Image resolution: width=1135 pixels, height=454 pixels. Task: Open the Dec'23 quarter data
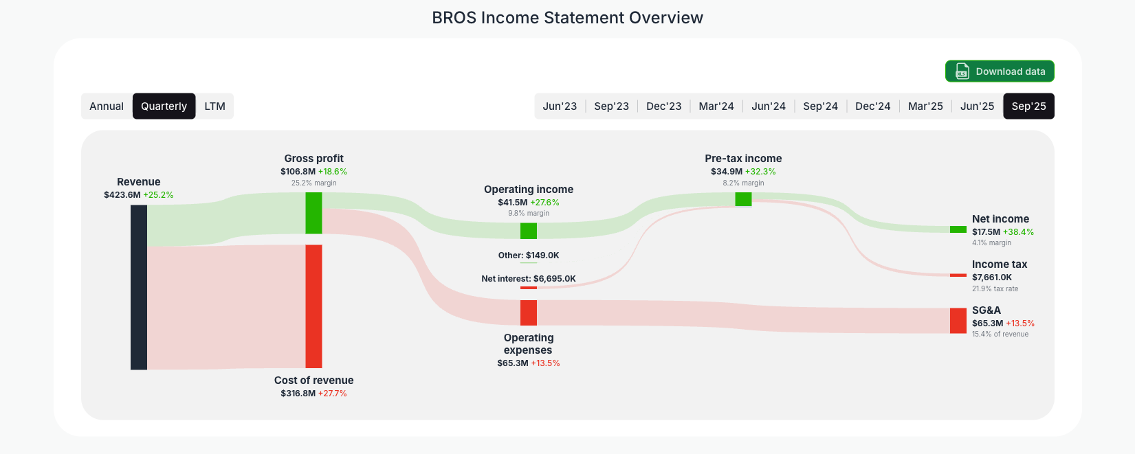pos(663,106)
